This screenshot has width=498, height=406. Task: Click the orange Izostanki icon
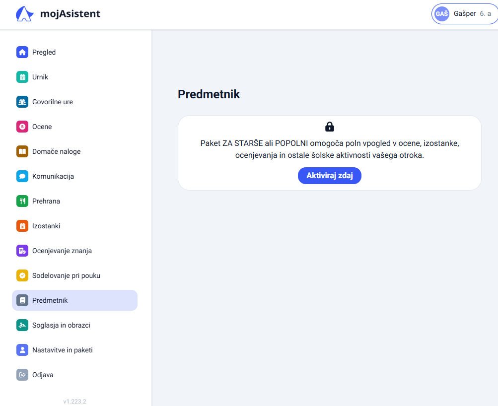point(22,226)
